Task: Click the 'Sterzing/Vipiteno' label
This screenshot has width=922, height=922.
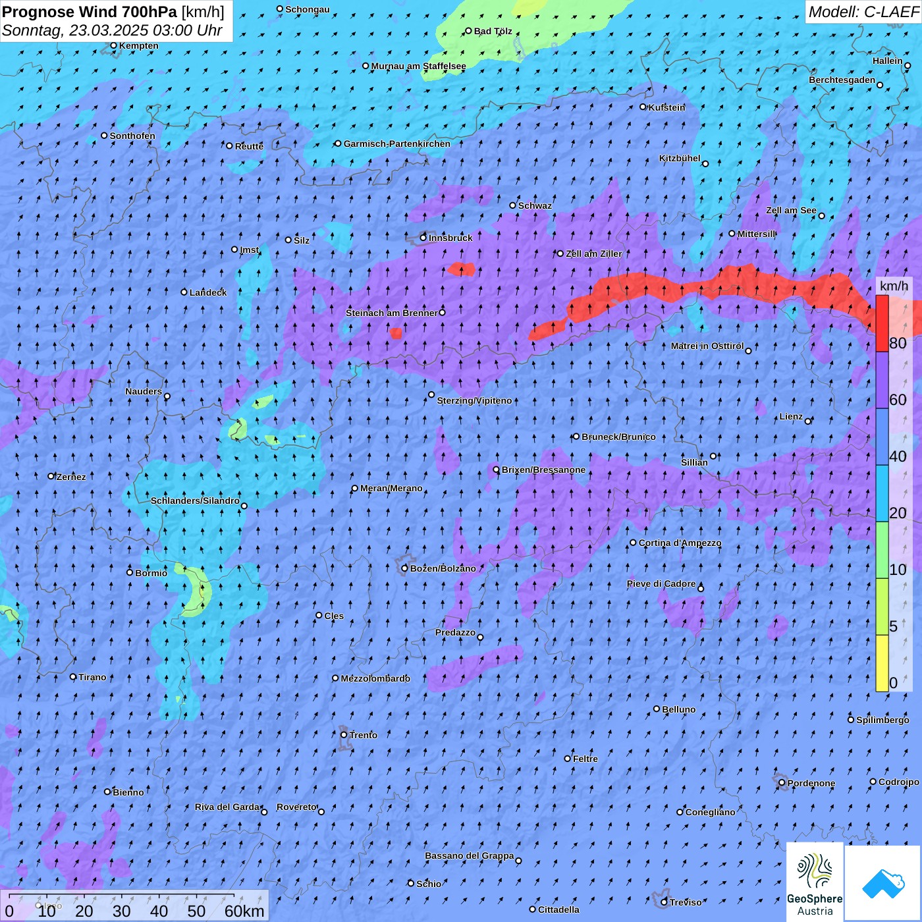Action: 474,400
